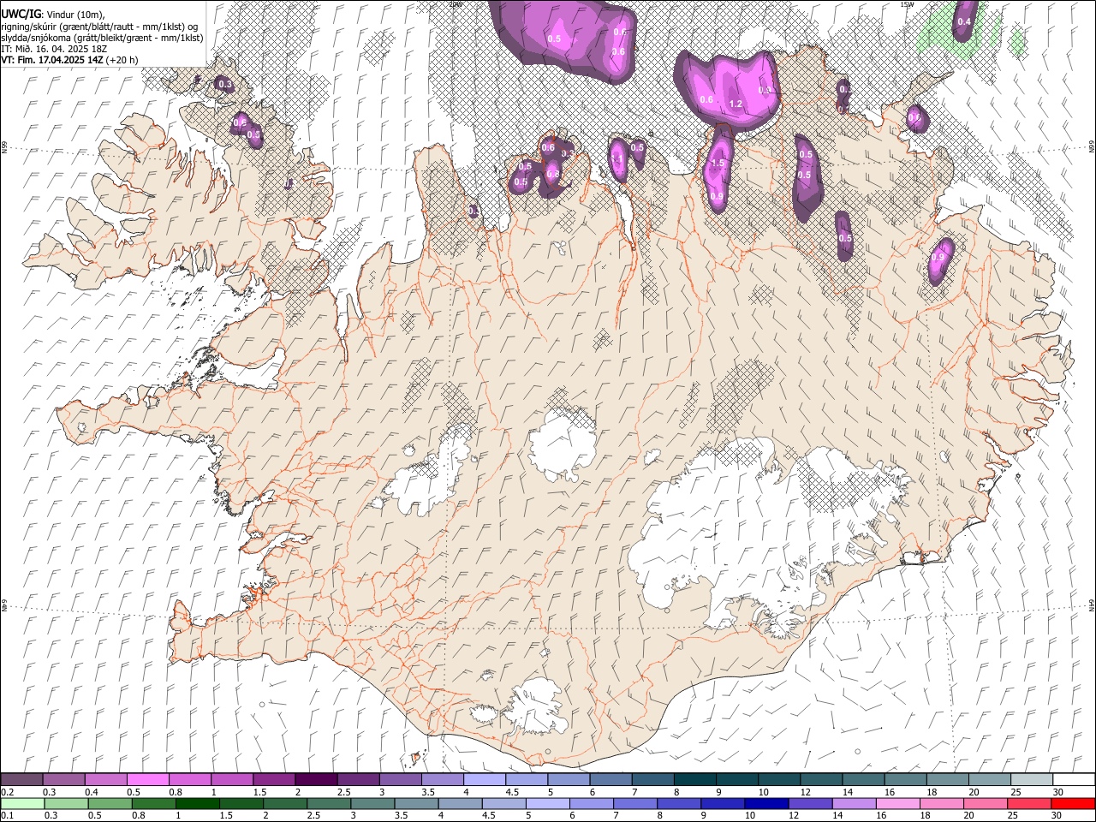Viewport: 1096px width, 822px height.
Task: Click the dark mauve 0.2 snow legend swatch
Action: (x=21, y=780)
